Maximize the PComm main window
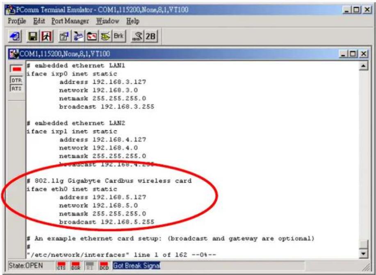 357,10
